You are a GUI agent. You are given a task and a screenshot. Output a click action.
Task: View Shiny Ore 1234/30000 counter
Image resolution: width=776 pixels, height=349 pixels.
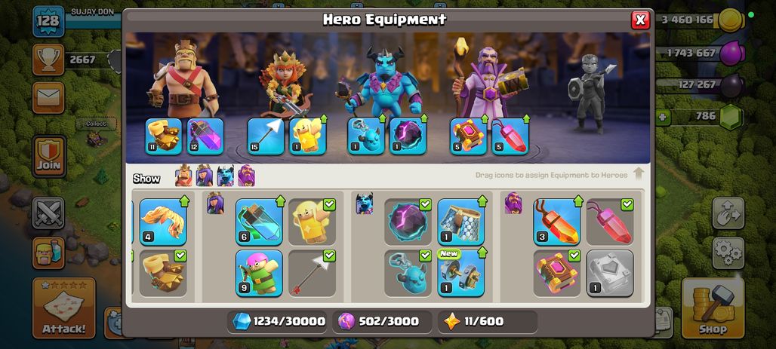(x=278, y=322)
